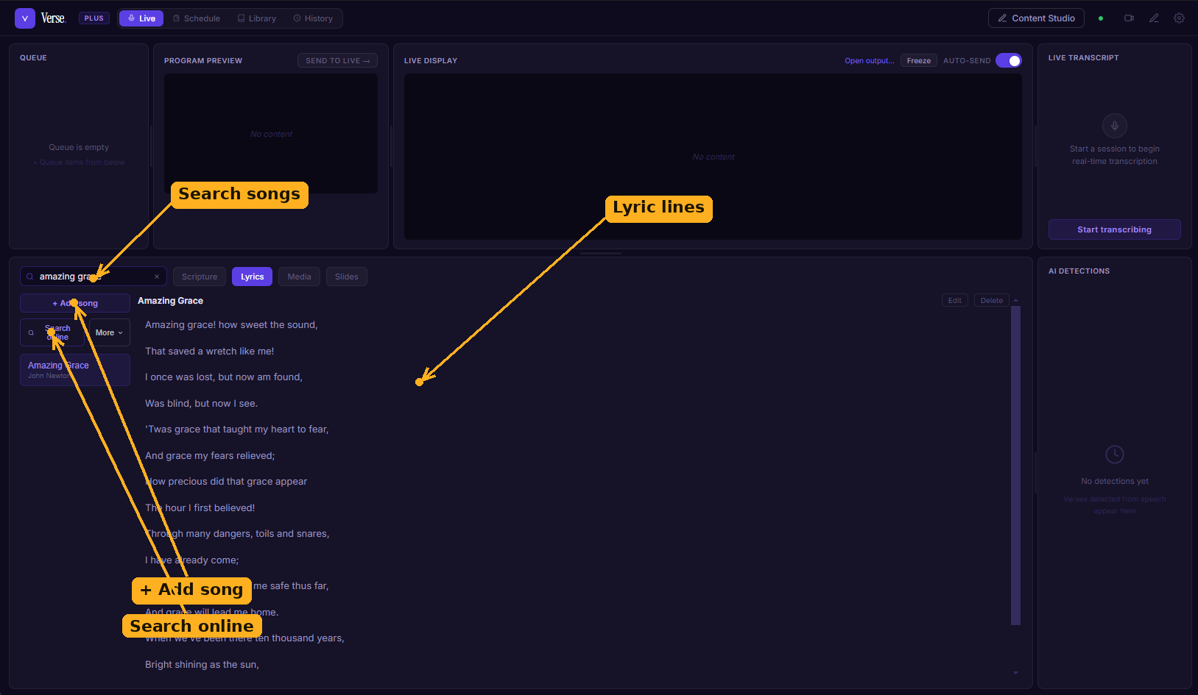Click Start transcribing button
Screen dimensions: 1198x695
(1115, 229)
